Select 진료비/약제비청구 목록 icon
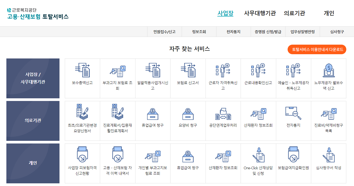 329,114
